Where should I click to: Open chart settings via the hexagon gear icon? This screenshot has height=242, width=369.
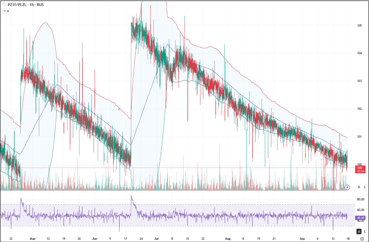[x=362, y=239]
